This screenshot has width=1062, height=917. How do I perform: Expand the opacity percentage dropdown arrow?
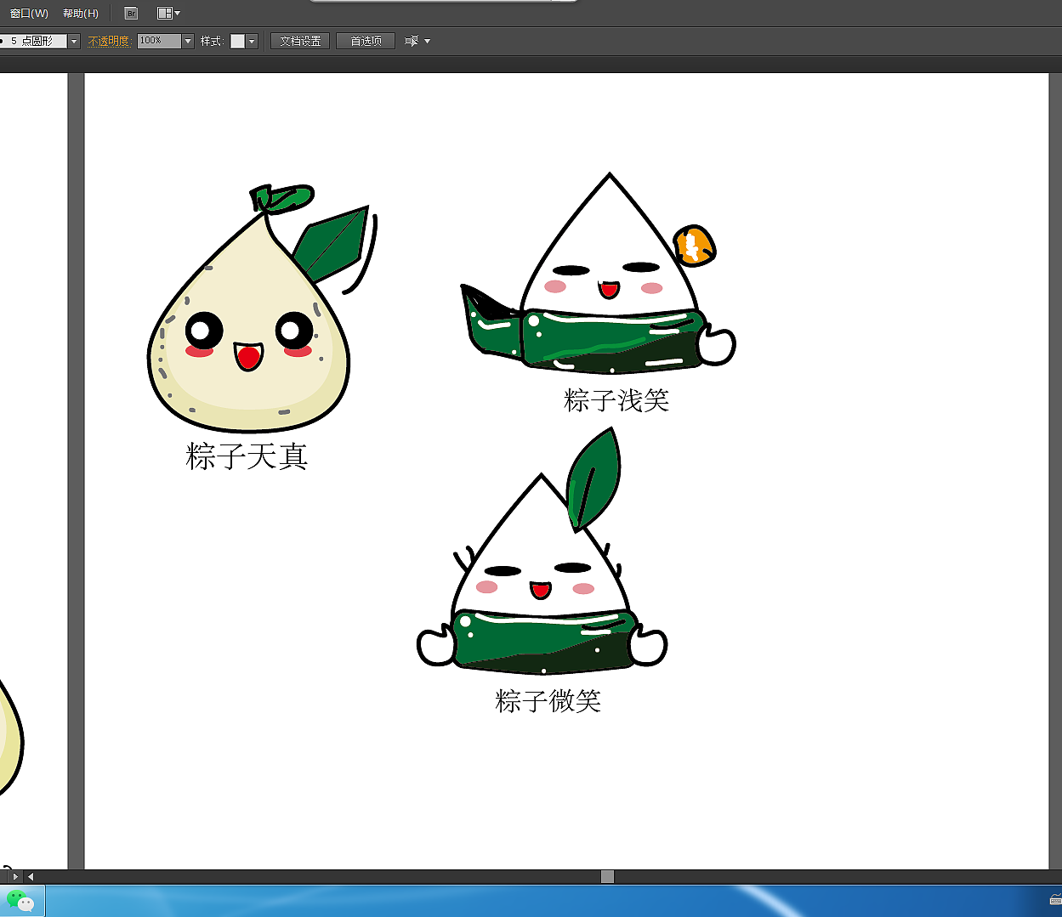[x=188, y=41]
